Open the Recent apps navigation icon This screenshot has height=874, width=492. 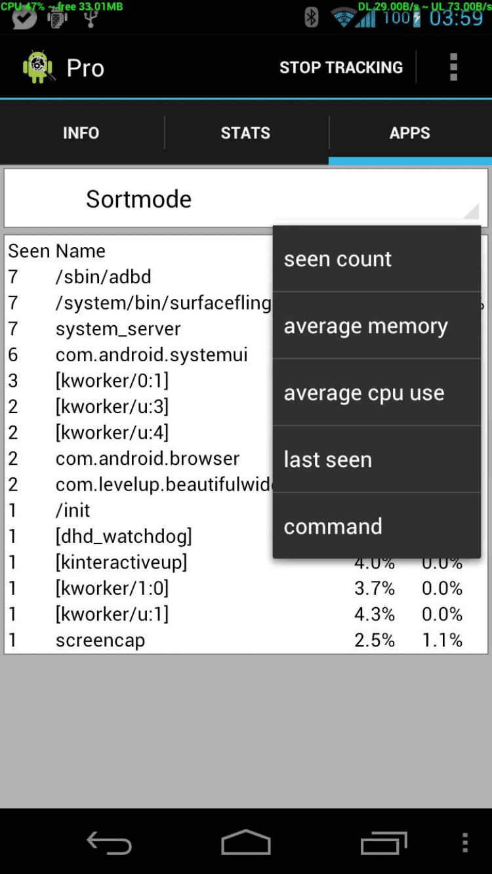coord(384,843)
